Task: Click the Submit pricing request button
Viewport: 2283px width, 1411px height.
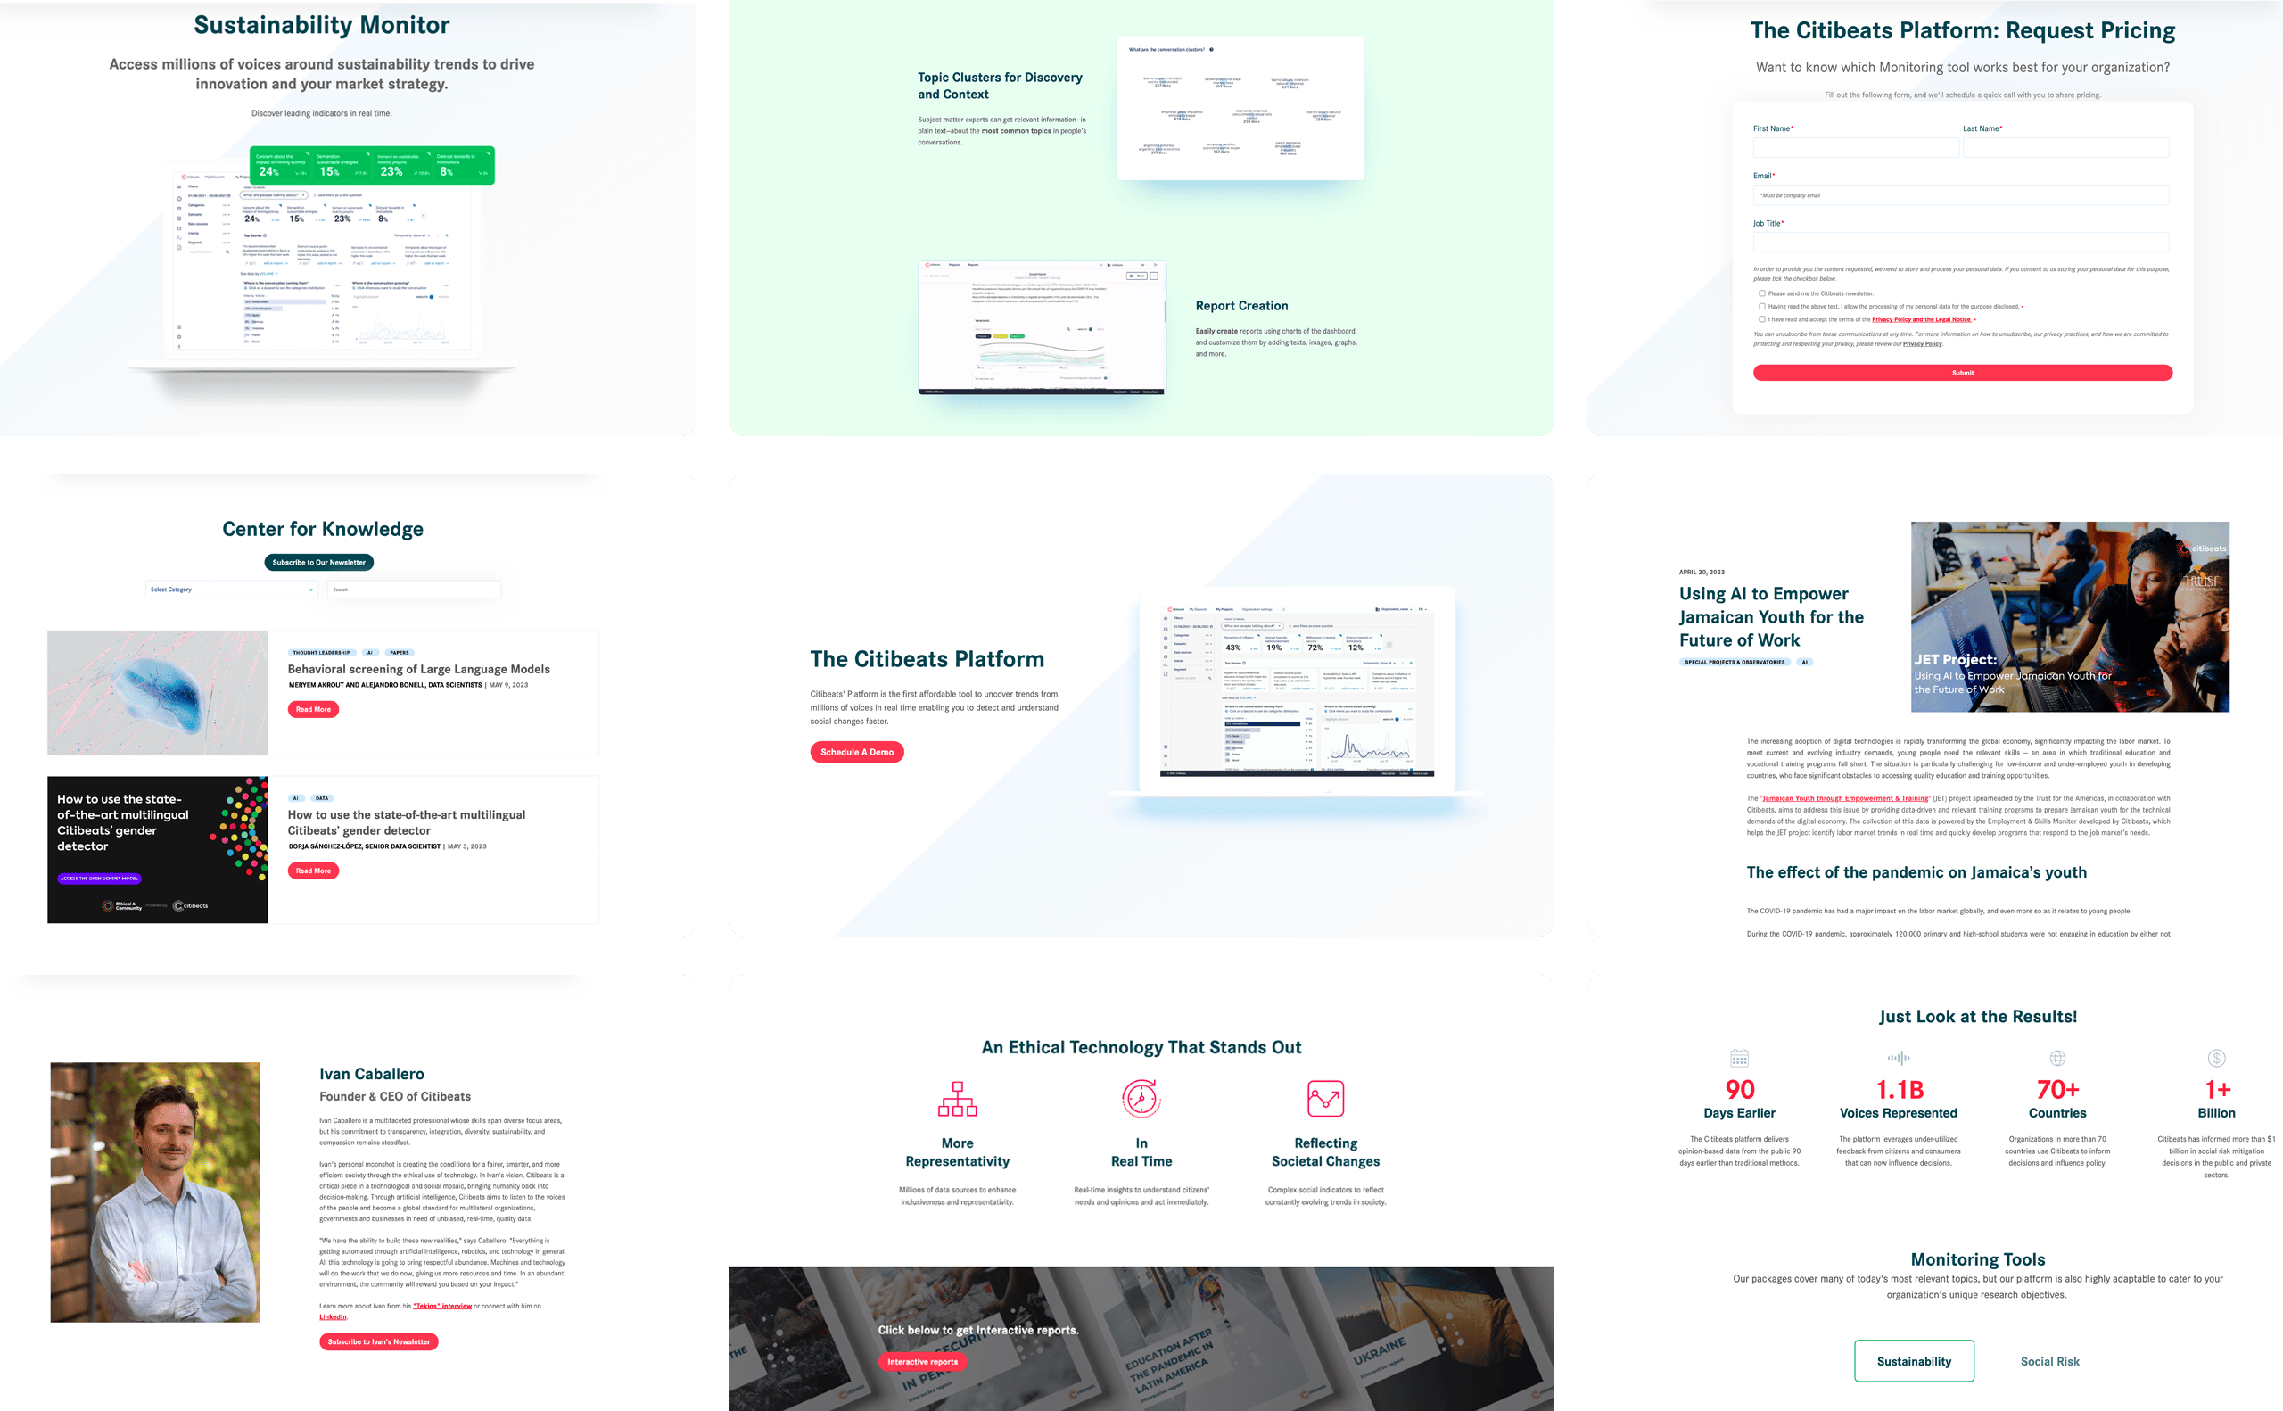Action: point(1960,372)
